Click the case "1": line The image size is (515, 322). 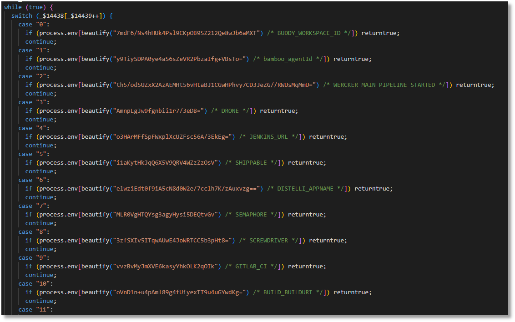(x=34, y=50)
